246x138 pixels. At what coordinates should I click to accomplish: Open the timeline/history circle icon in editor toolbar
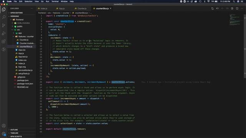point(232,8)
